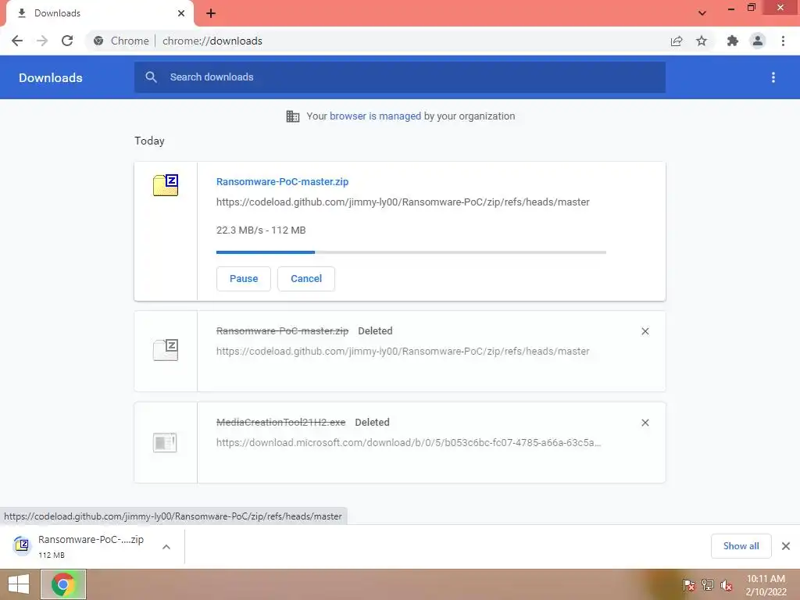800x600 pixels.
Task: Click the deleted MediaCreationTool21H2.exe name
Action: (x=280, y=423)
